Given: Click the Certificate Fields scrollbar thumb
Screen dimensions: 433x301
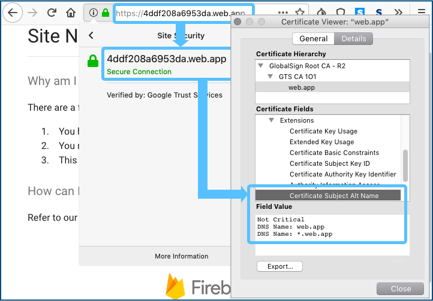Looking at the screenshot, I should tap(405, 165).
